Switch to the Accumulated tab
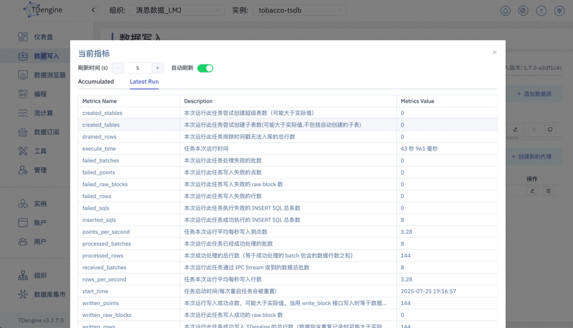Screen dimensions: 573x328 [x=97, y=82]
